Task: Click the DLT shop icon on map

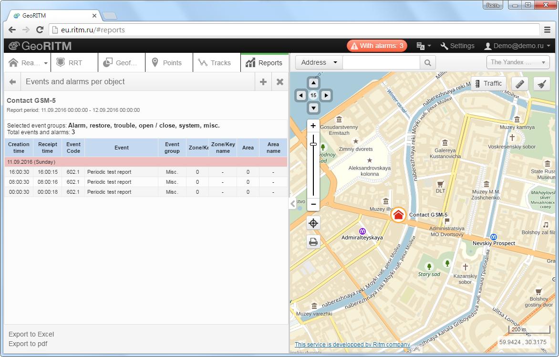Action: (440, 184)
